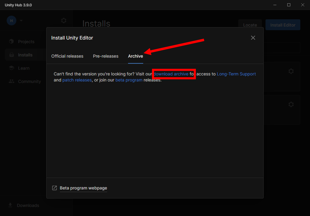
Task: Click the Projects cube icon
Action: pos(12,41)
